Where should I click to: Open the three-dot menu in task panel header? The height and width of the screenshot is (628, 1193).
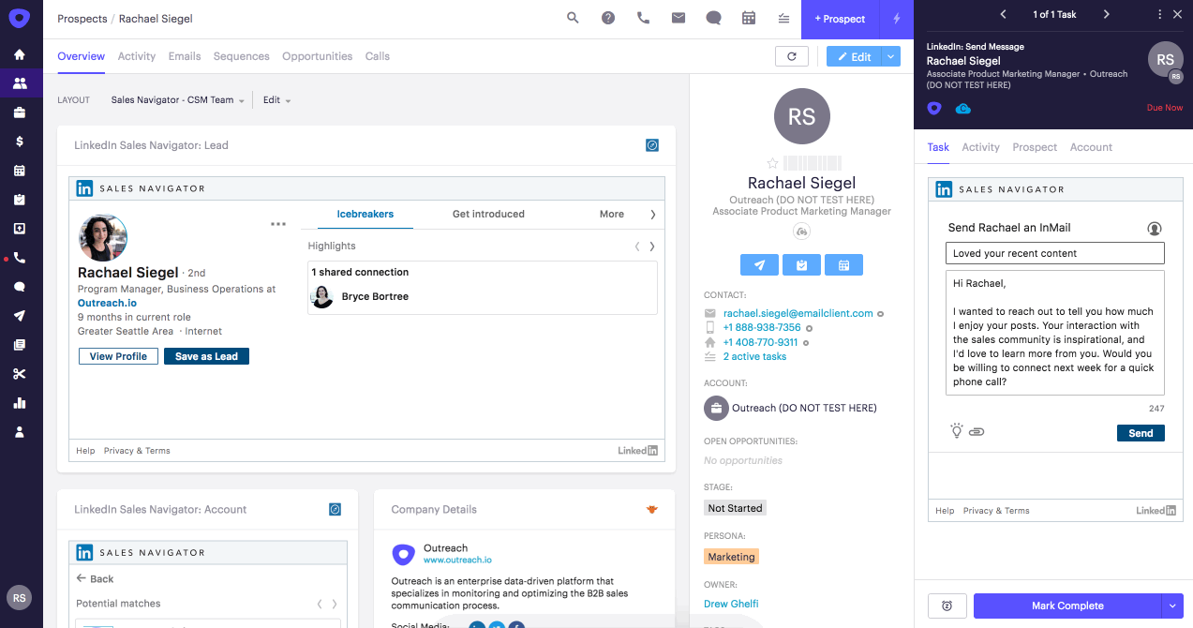coord(1160,14)
